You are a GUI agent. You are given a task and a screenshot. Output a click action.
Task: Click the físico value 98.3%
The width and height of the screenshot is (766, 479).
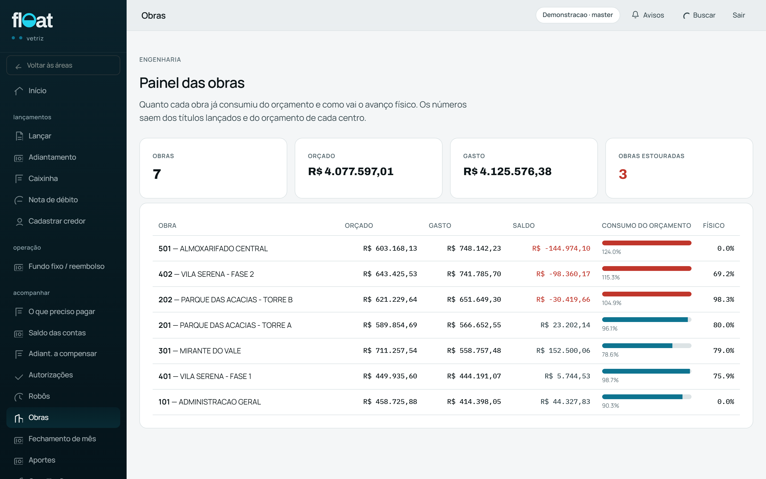(x=724, y=300)
